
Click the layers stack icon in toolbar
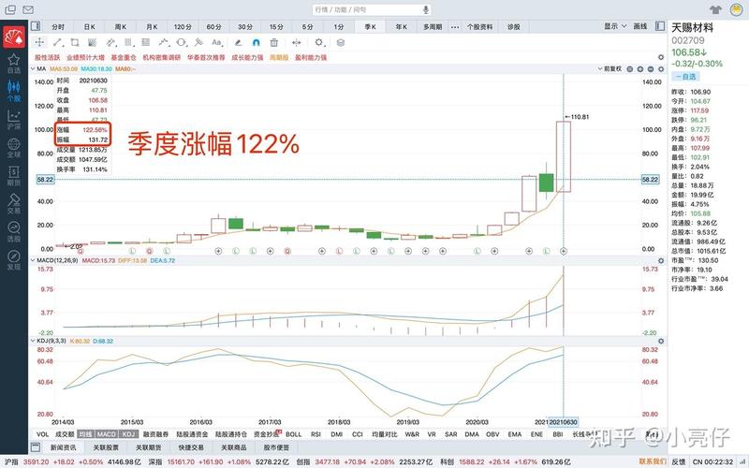coord(341,42)
